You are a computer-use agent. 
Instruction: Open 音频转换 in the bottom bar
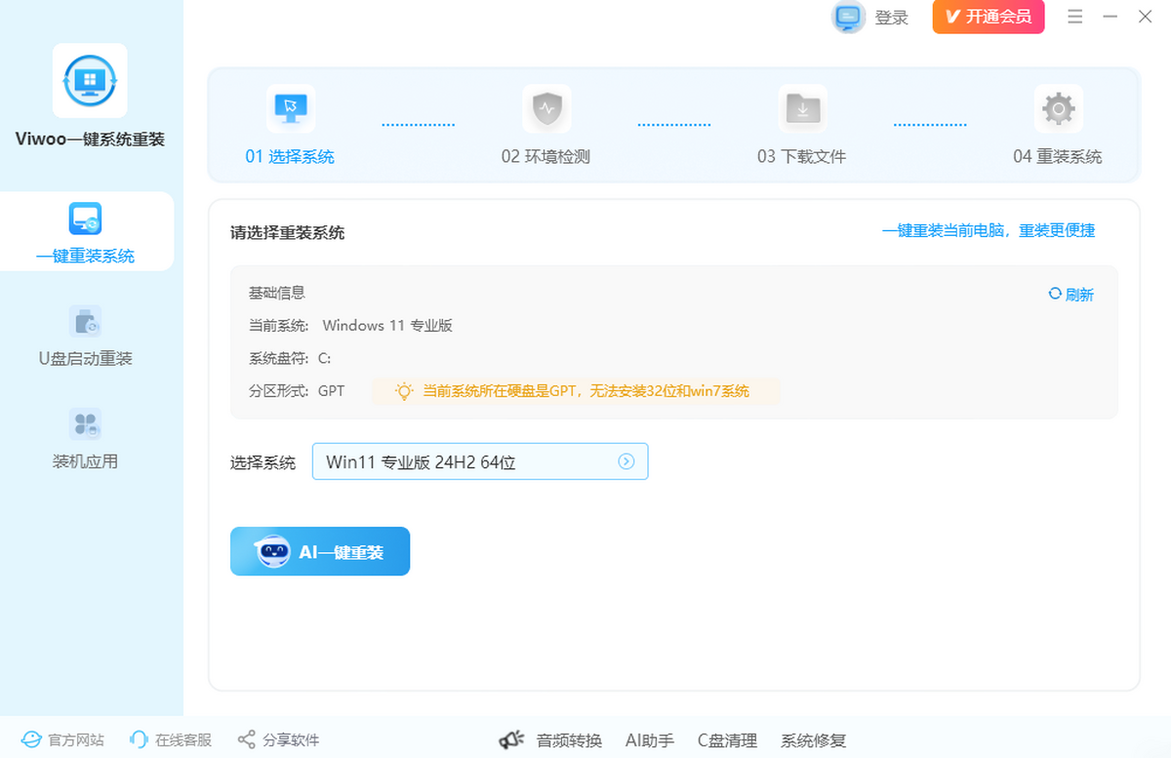pyautogui.click(x=569, y=740)
